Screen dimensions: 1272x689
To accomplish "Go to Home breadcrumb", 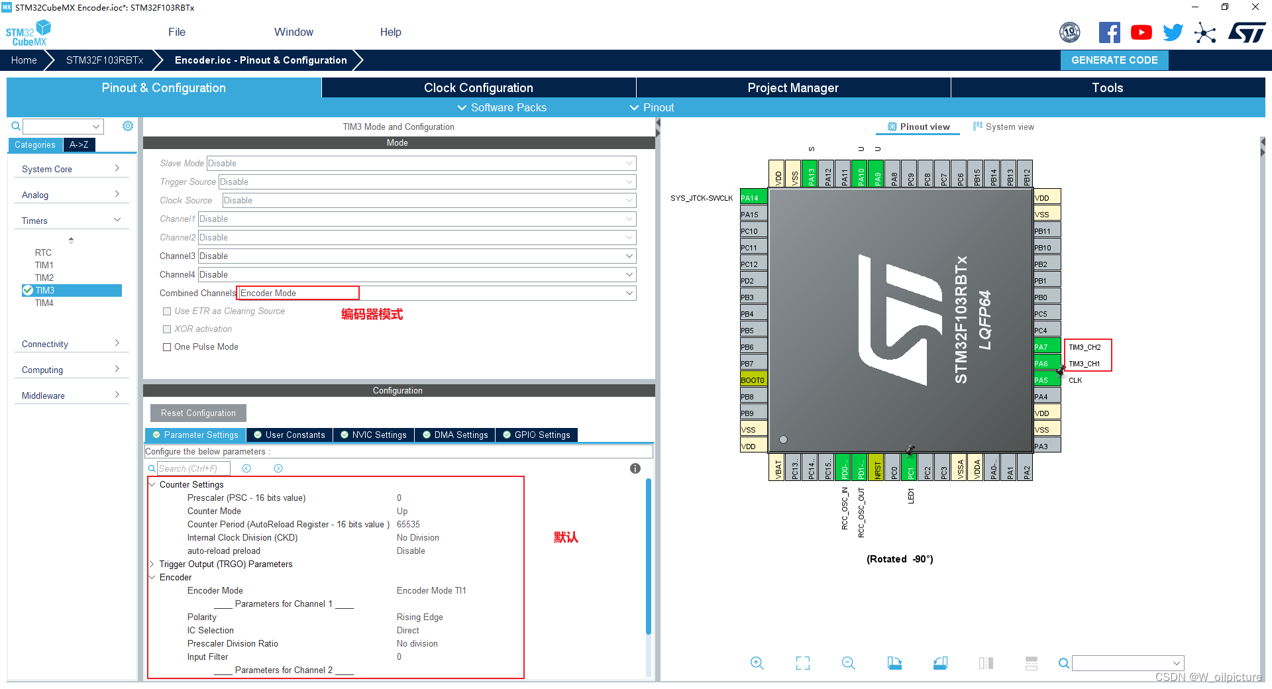I will tap(24, 60).
